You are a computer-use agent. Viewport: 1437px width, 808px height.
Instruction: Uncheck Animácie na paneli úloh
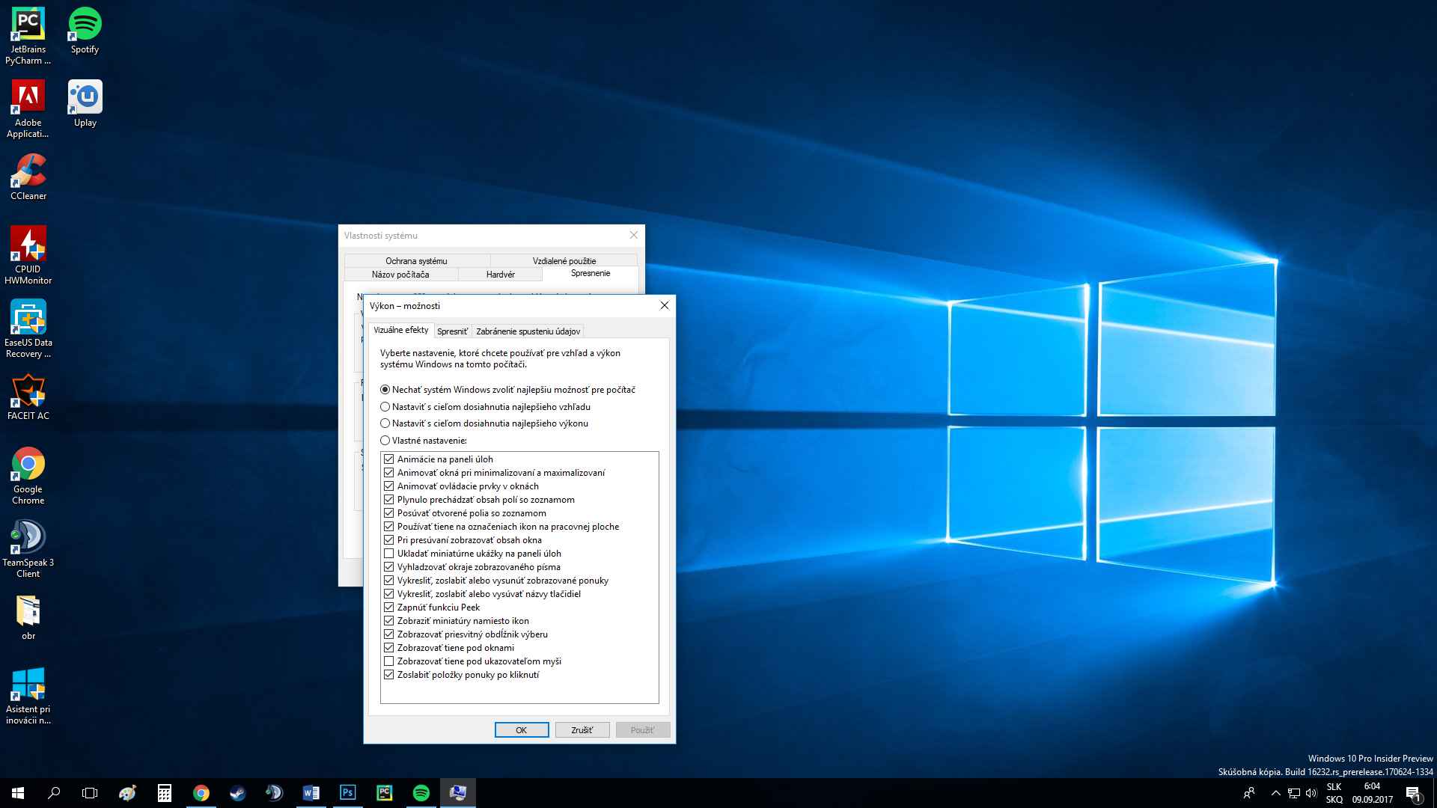[x=389, y=459]
